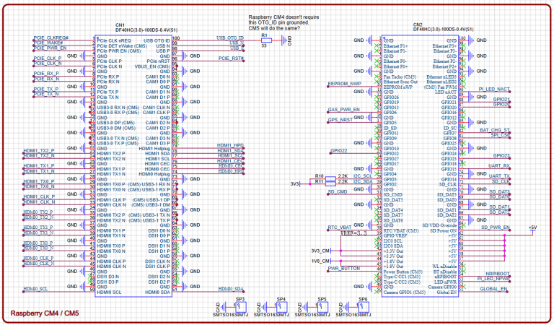The width and height of the screenshot is (554, 325).
Task: Click the PI_LED_NPWR net label
Action: (493, 279)
